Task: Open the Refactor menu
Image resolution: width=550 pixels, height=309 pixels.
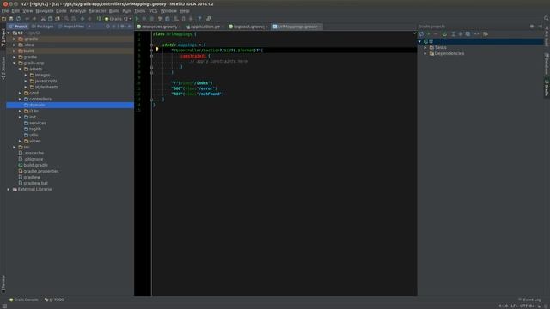Action: [x=97, y=11]
